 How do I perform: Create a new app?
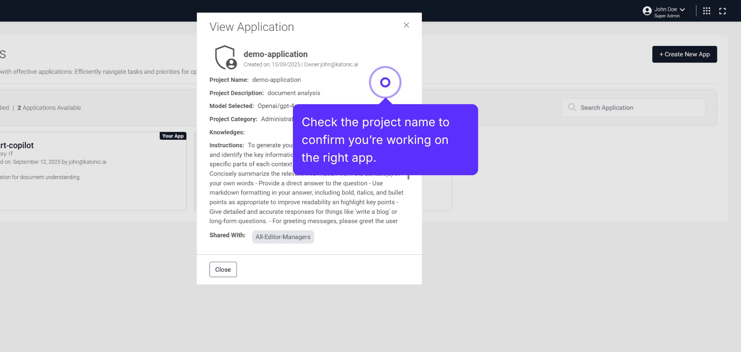[x=684, y=54]
